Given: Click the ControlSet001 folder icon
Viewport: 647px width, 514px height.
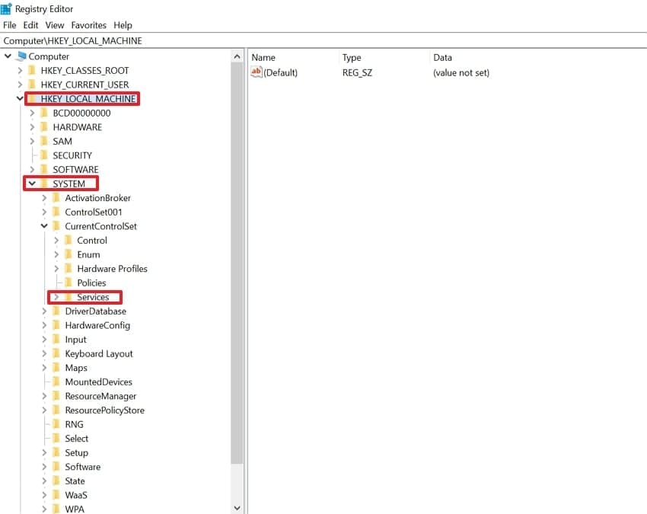Looking at the screenshot, I should pyautogui.click(x=56, y=212).
